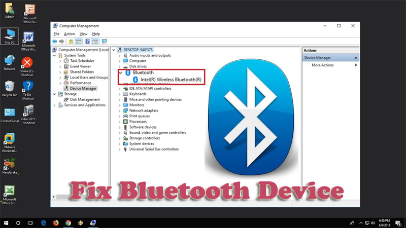Collapse the DESKTOP-94JE37S root node
This screenshot has height=228, width=406.
pyautogui.click(x=114, y=50)
